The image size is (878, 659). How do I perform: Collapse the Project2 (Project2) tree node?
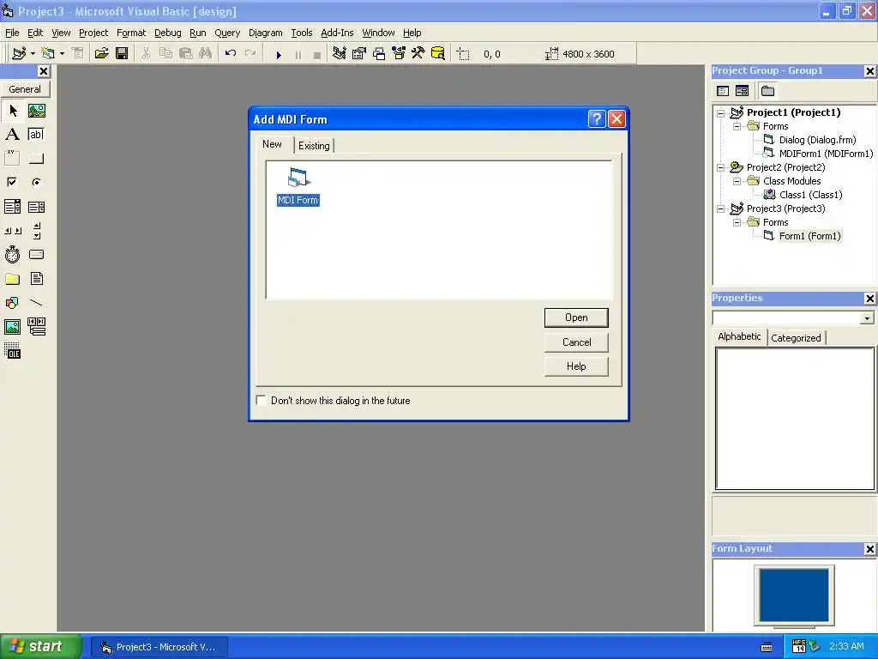click(720, 167)
